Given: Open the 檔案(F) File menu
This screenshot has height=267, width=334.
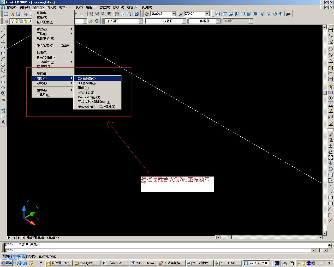Looking at the screenshot, I should click(x=11, y=7).
